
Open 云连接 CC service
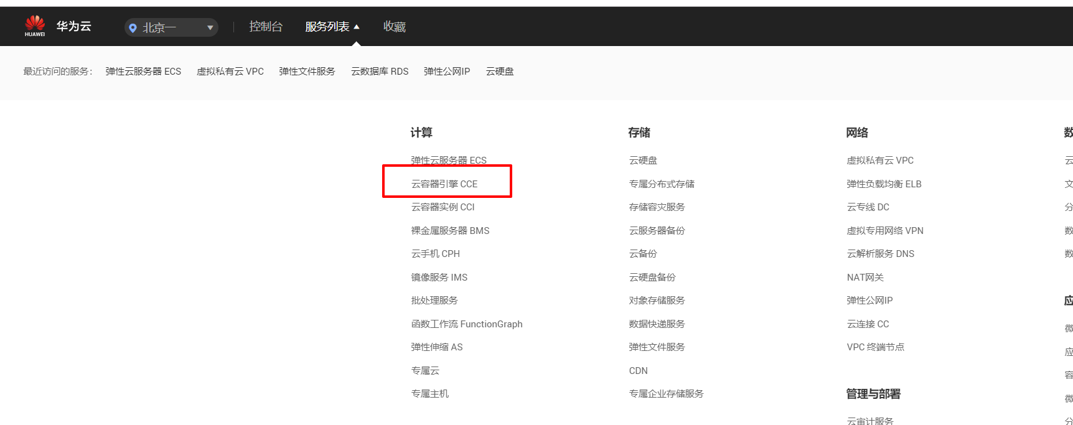pyautogui.click(x=868, y=324)
